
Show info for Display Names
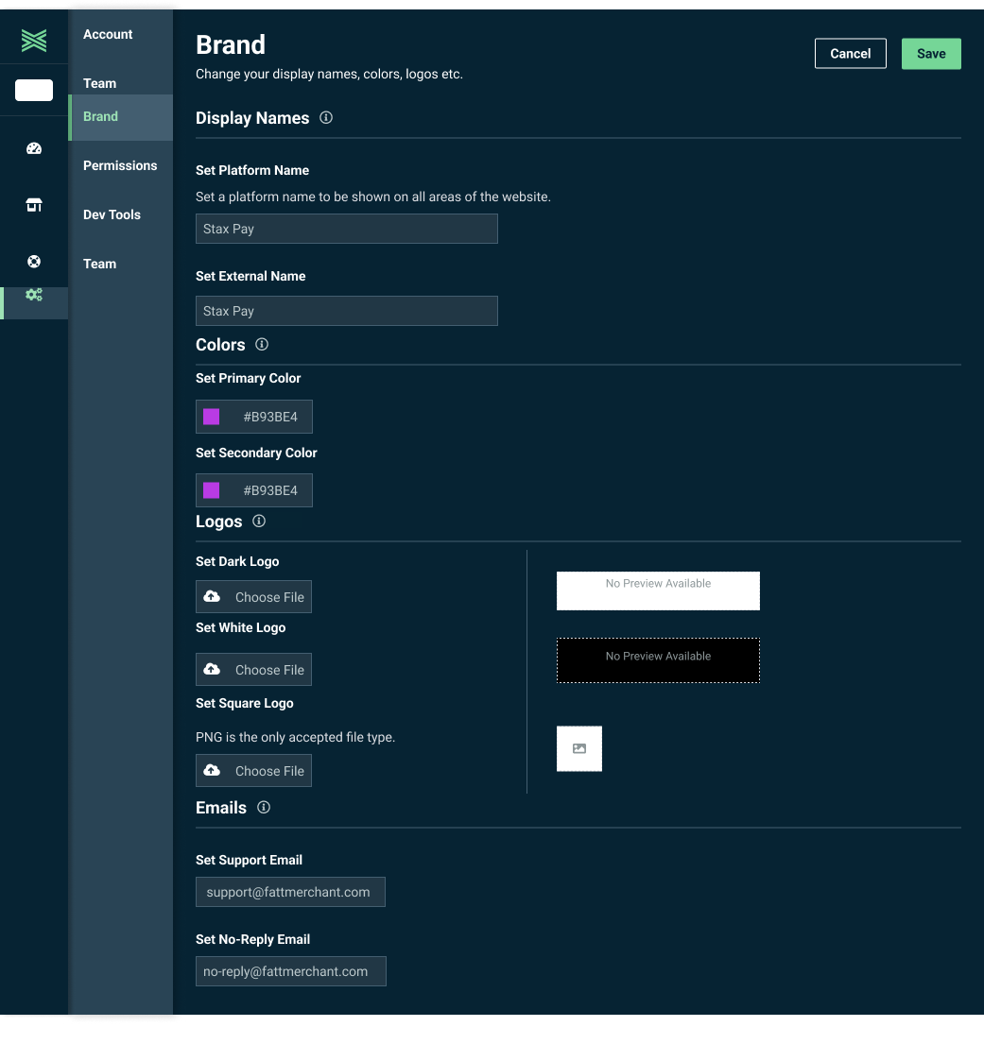coord(326,118)
